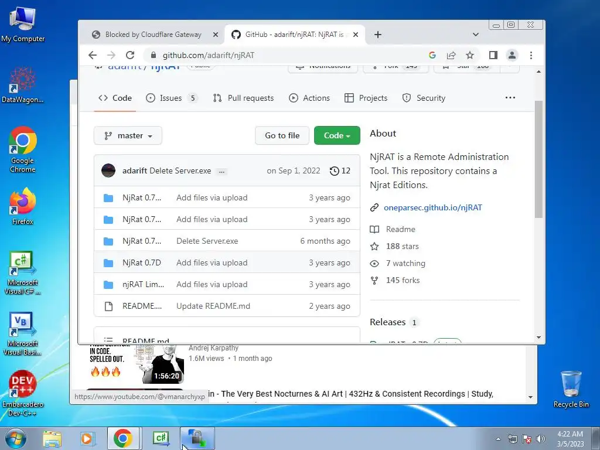Viewport: 600px width, 450px height.
Task: Visit oneparsec.github.io/njRAT link
Action: [433, 207]
